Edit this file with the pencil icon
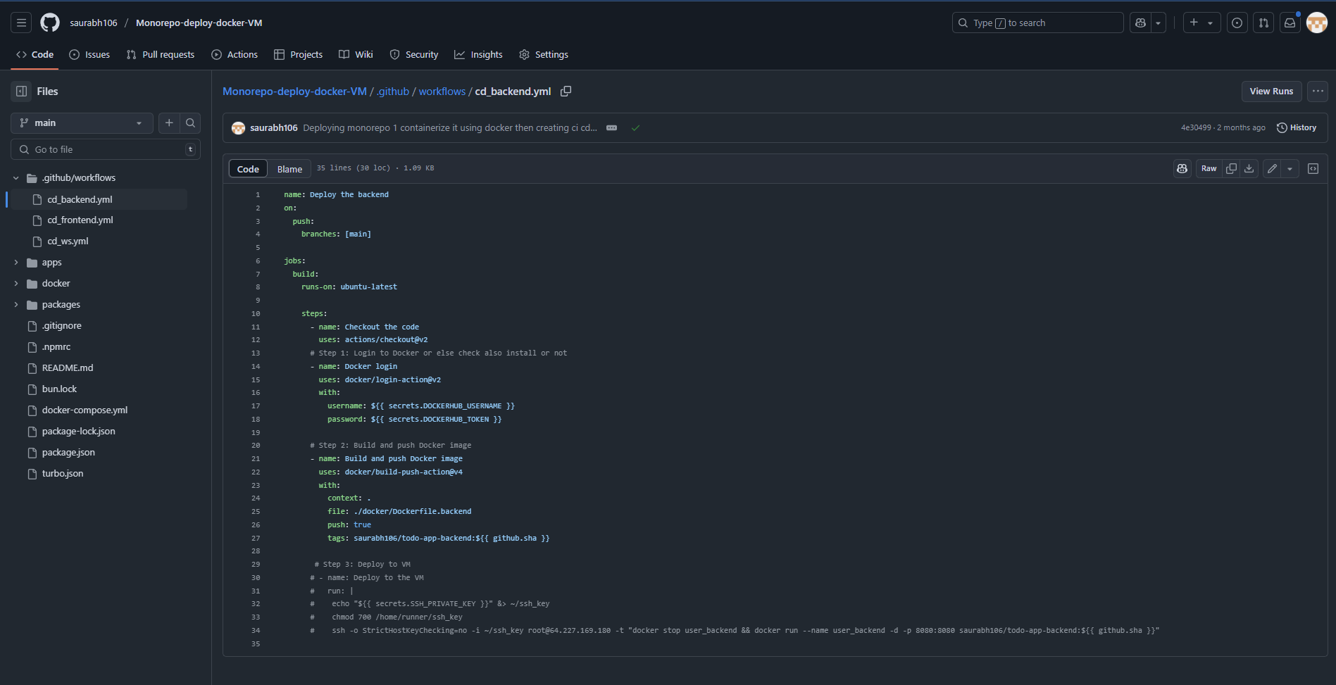The image size is (1336, 685). [1272, 168]
